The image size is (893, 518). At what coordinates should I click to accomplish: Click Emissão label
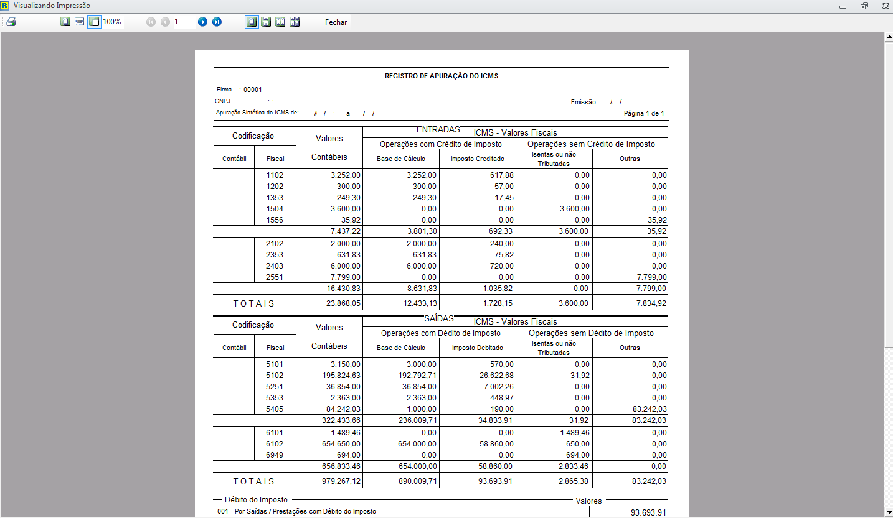584,102
